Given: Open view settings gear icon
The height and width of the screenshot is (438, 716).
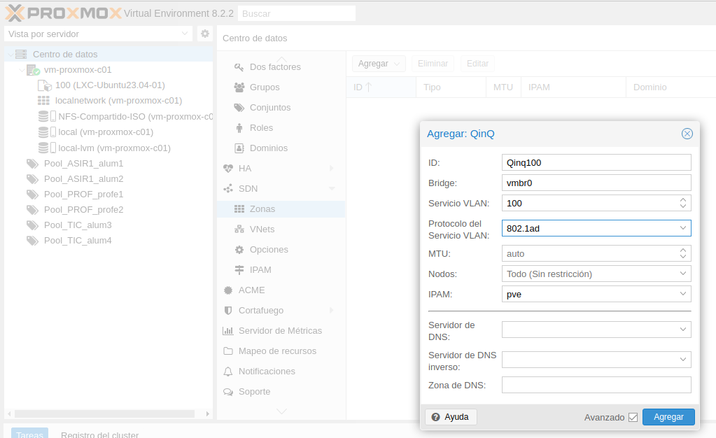Looking at the screenshot, I should tap(205, 34).
